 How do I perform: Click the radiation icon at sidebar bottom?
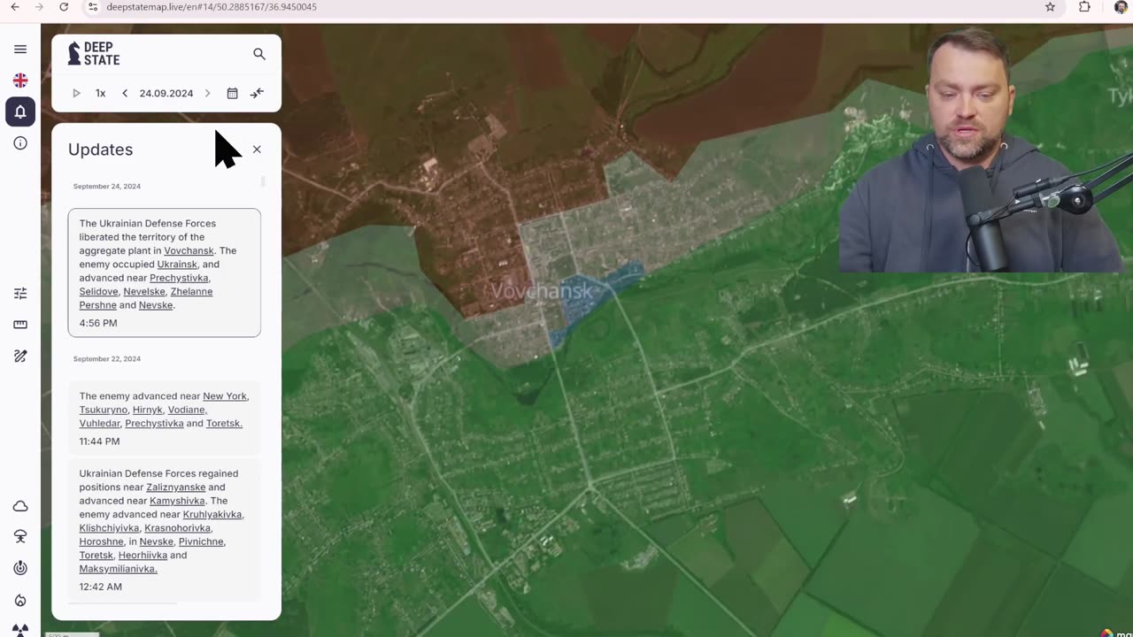coord(20,630)
